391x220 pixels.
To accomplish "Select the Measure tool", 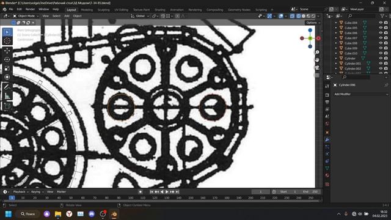I will click(x=7, y=95).
